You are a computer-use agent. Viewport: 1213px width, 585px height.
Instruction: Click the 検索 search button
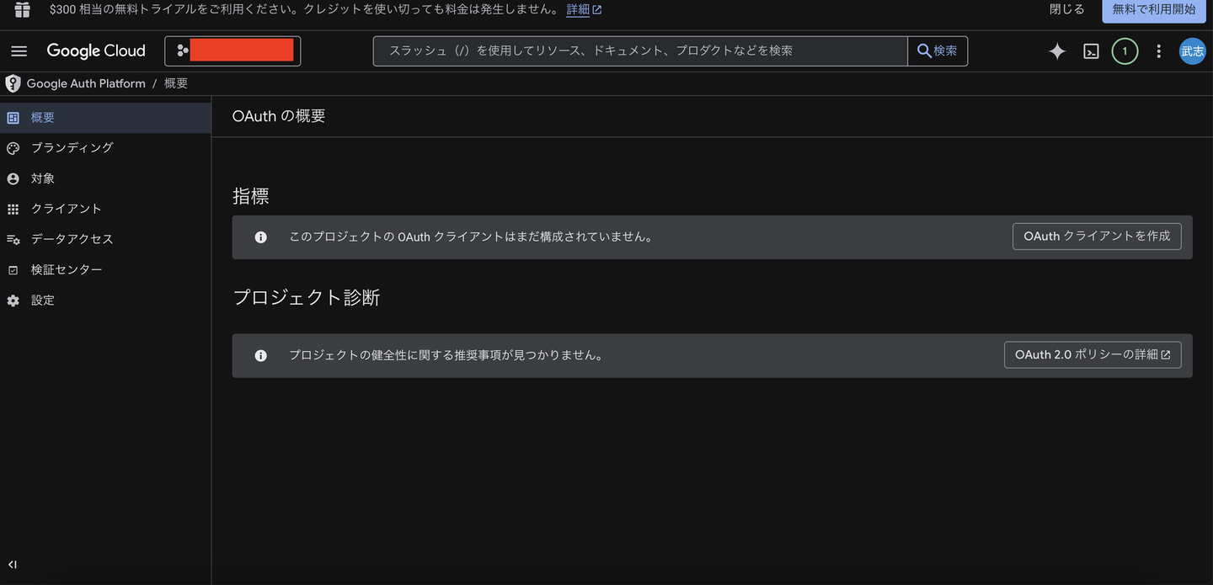point(938,51)
